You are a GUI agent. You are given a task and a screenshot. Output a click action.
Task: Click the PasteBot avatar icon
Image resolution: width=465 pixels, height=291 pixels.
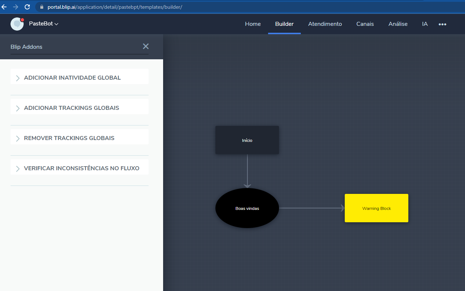click(17, 24)
